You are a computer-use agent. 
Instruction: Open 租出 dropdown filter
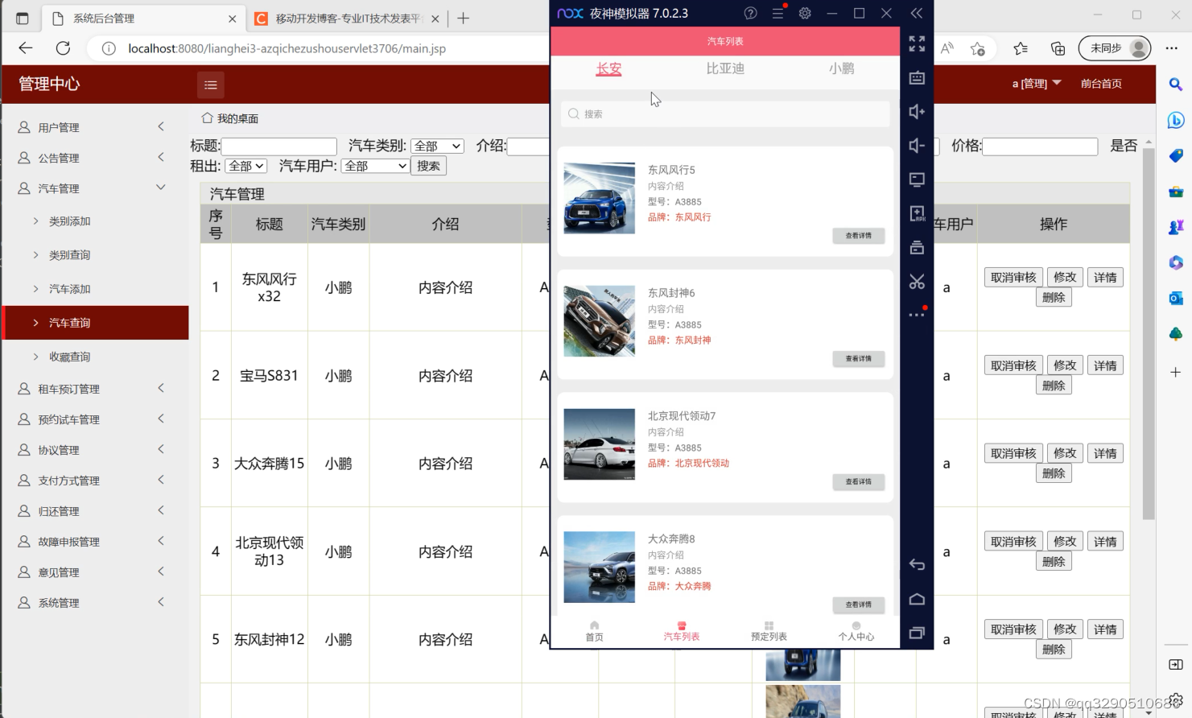(245, 166)
